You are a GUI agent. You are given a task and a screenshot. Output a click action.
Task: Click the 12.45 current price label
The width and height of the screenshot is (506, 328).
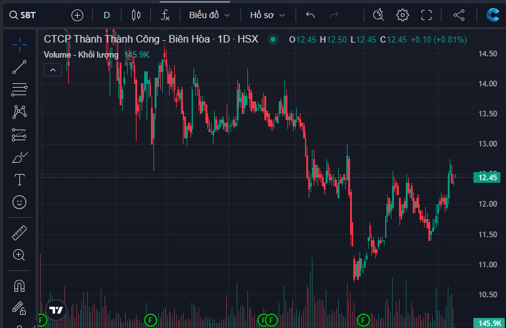487,178
